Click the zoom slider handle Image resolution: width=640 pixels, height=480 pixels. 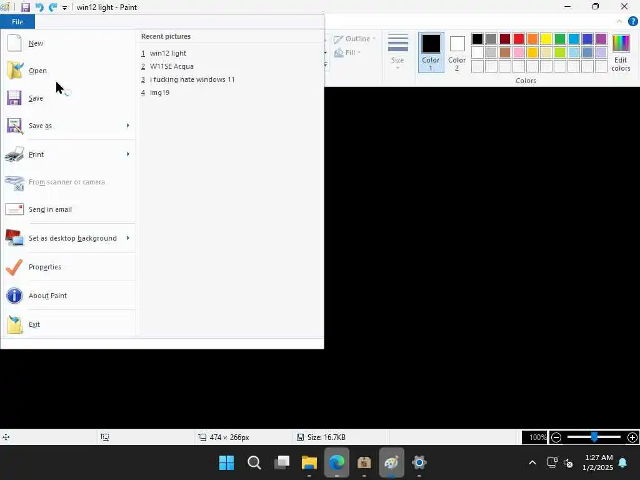(594, 437)
